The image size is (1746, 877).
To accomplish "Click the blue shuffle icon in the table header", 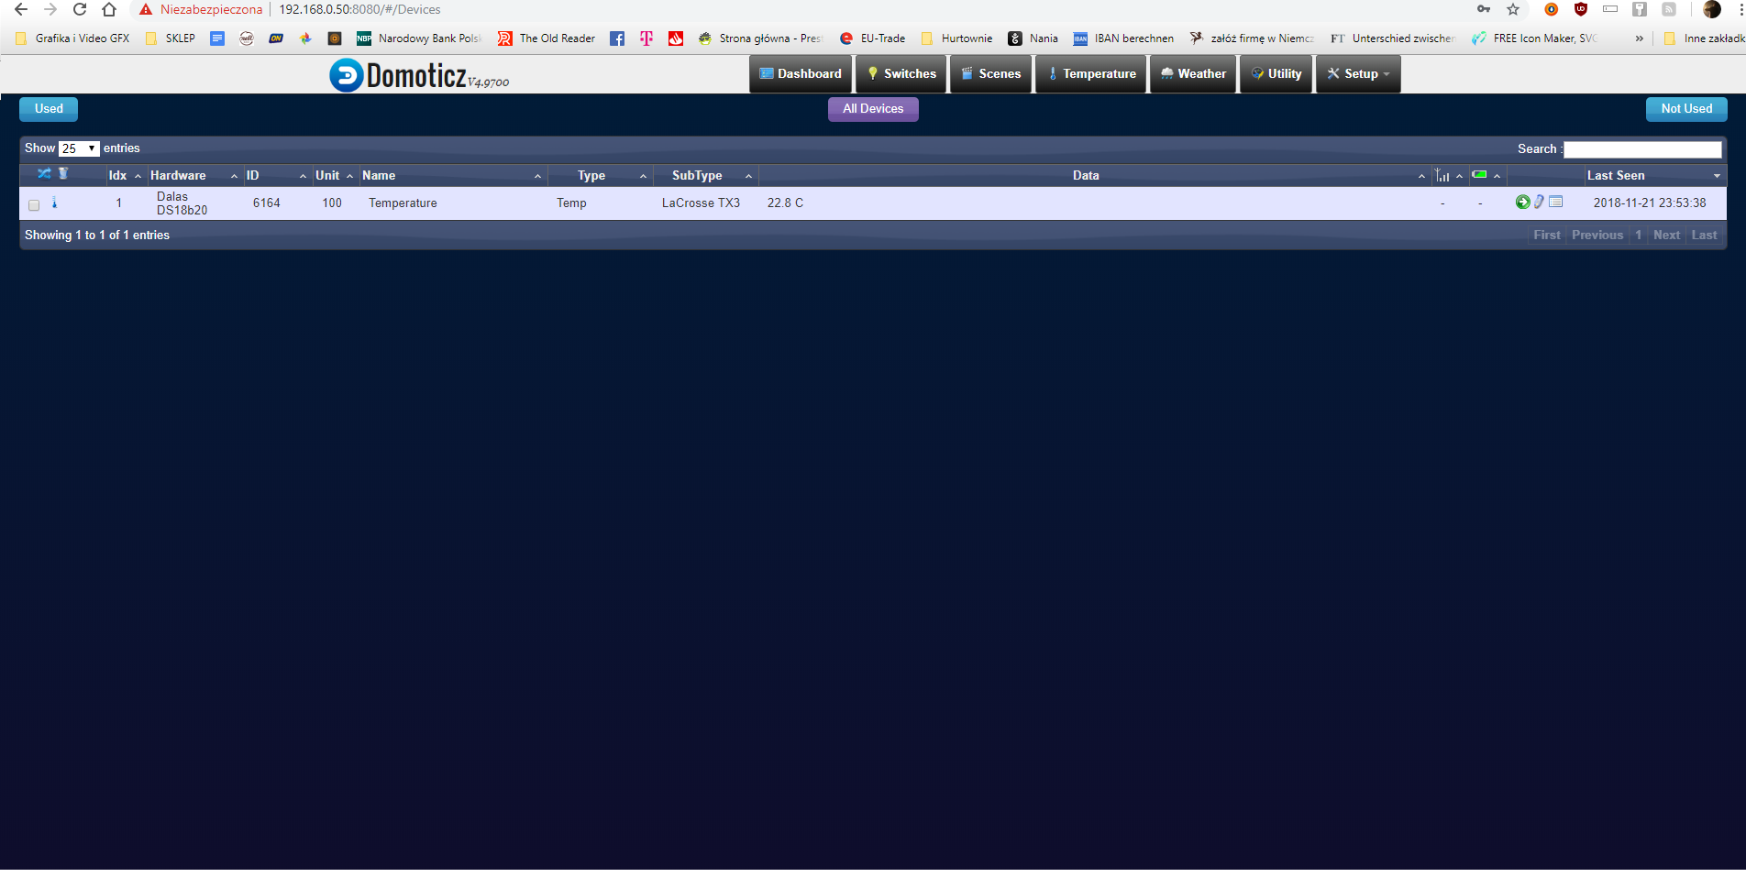I will tap(43, 173).
